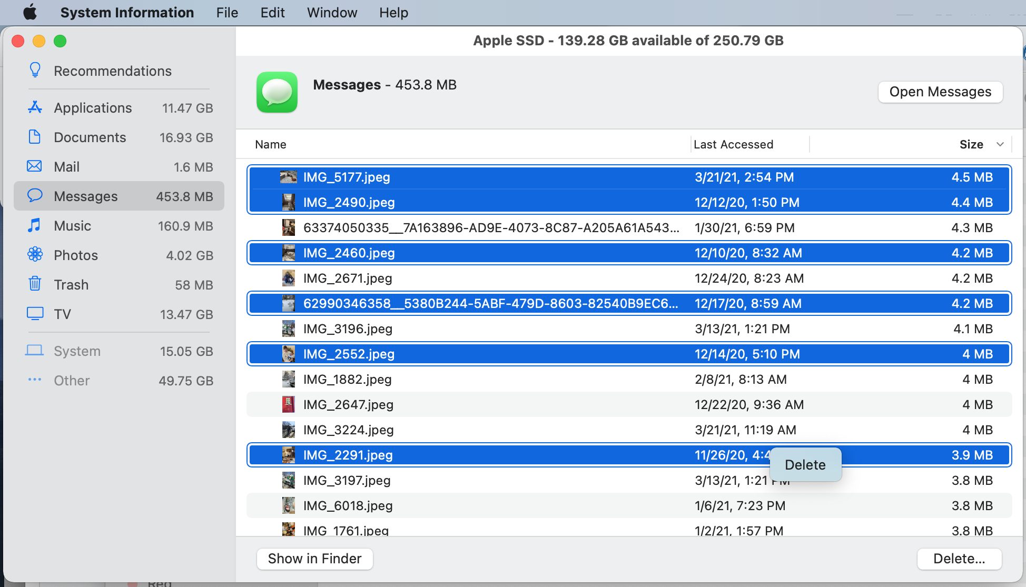Screen dimensions: 1026x587
Task: Sort by the Name column header
Action: 271,144
